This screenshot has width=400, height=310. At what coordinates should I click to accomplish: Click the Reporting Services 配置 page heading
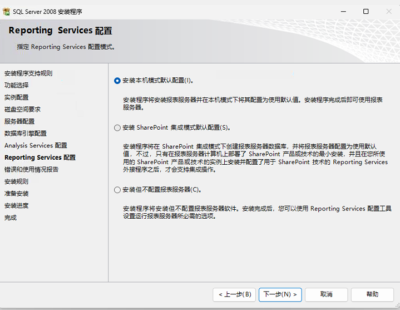(x=61, y=31)
